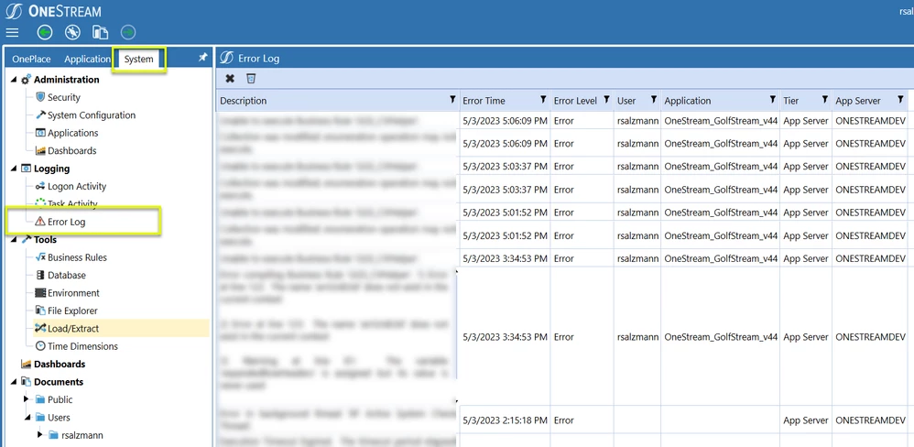The height and width of the screenshot is (447, 914).
Task: Select the first 5/3/2023 5:03:37 PM cell
Action: pos(505,167)
